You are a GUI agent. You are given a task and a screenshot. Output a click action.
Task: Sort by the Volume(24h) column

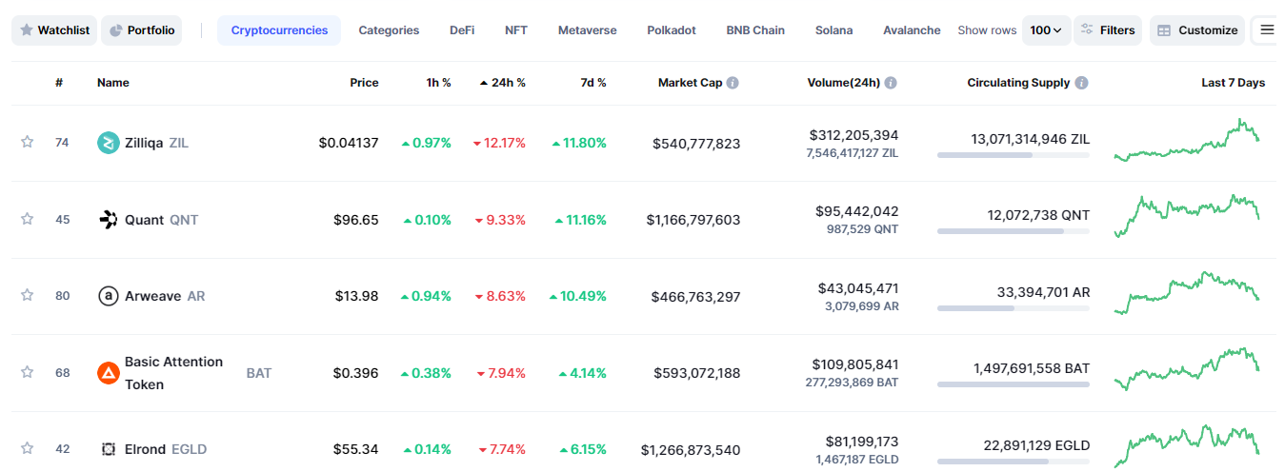844,83
